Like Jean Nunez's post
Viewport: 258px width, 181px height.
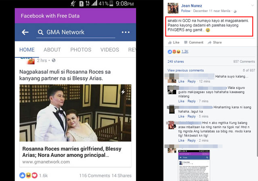(x=174, y=43)
